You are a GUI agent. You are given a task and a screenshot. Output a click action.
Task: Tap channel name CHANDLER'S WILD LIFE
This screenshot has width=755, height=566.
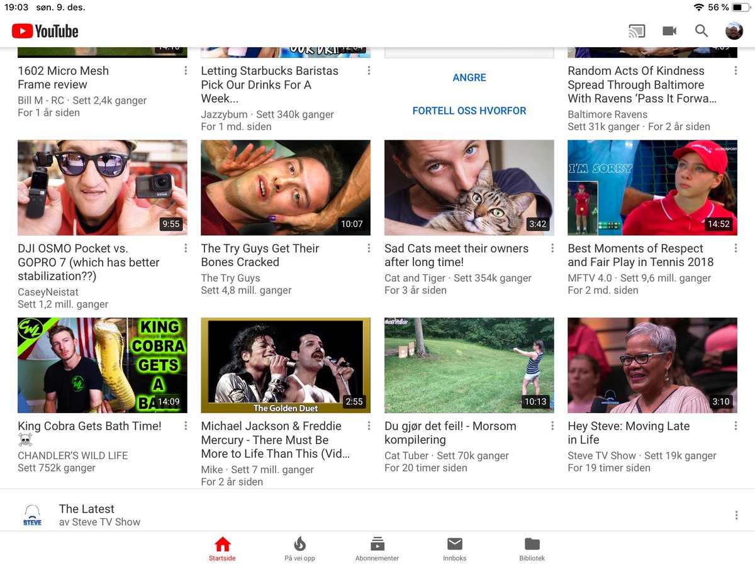click(x=73, y=455)
